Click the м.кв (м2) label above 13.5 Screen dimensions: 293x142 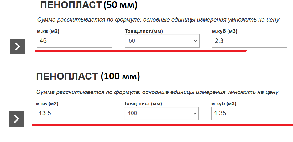click(x=47, y=104)
